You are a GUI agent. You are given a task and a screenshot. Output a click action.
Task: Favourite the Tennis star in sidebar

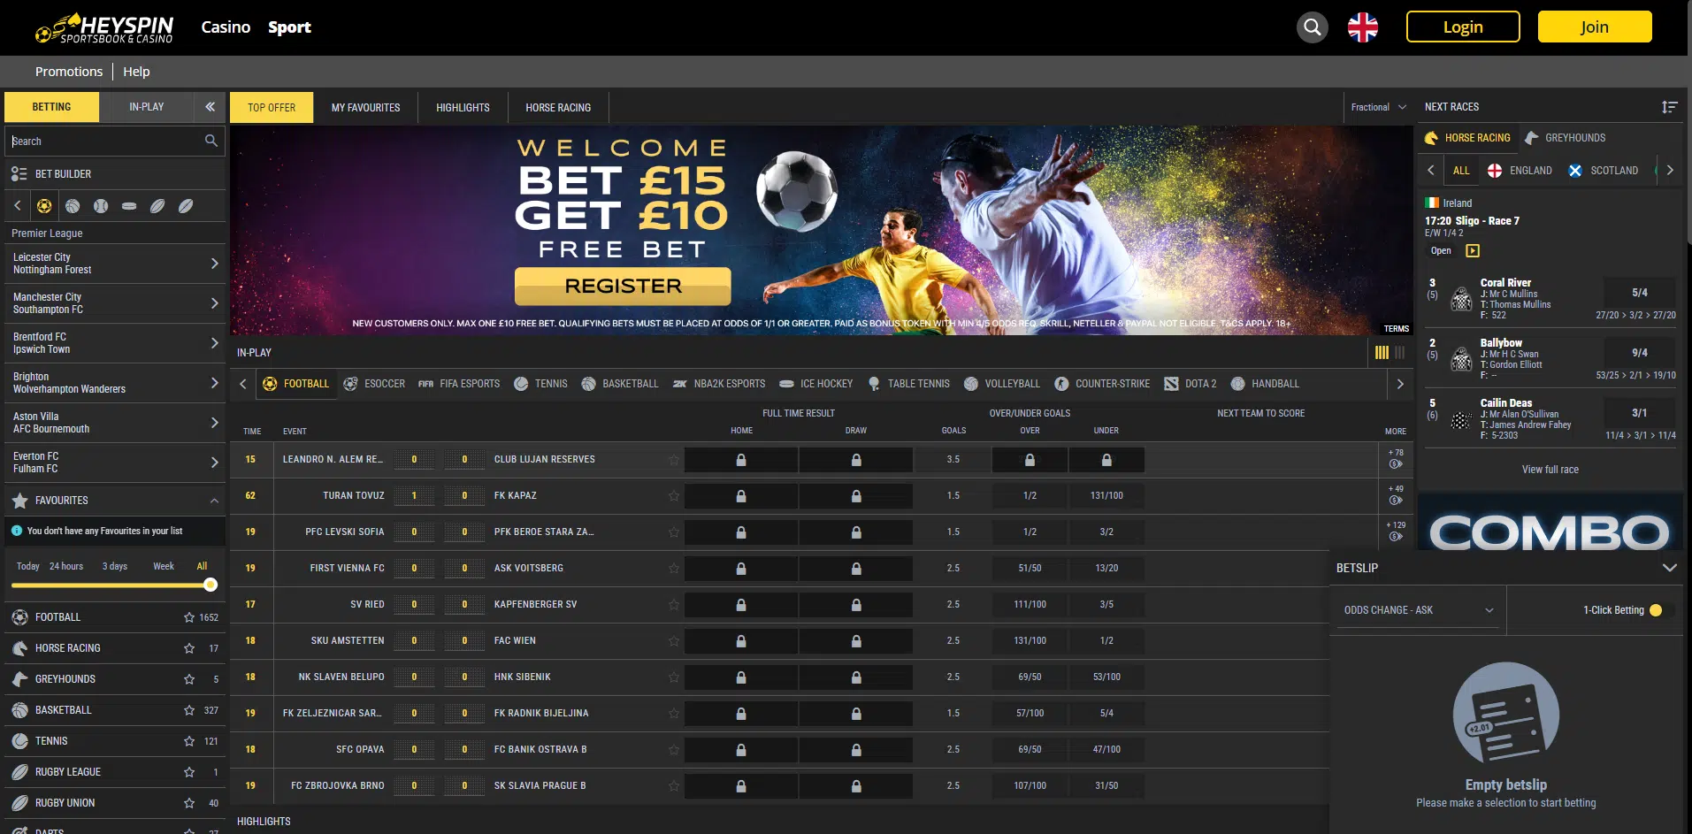188,741
